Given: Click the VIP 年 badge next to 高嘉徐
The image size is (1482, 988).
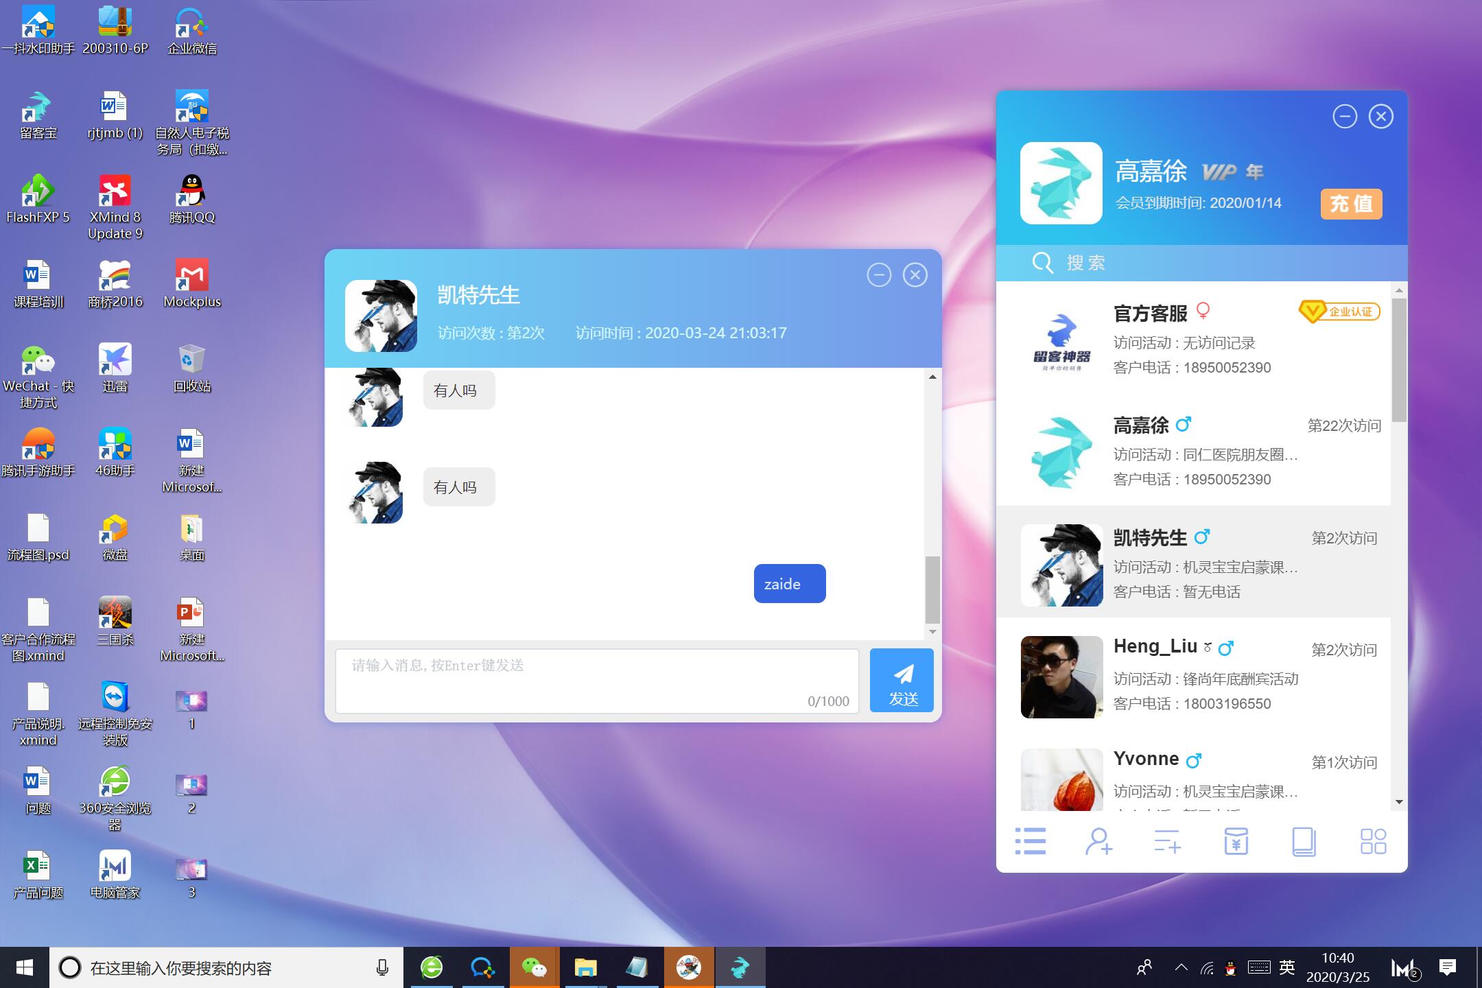Looking at the screenshot, I should pos(1232,172).
